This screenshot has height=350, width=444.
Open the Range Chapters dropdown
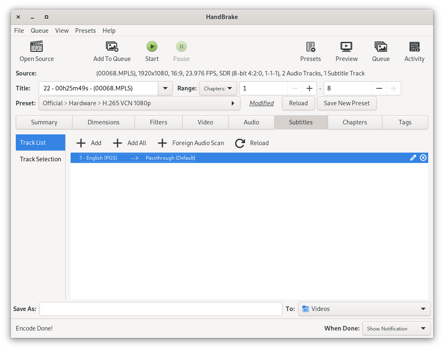click(x=218, y=88)
